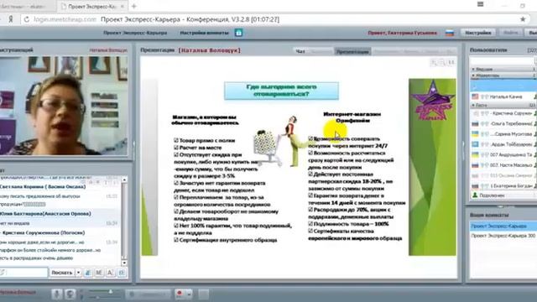Viewport: 537px width, 302px height.
Task: Open the dropdown arrow next to Послать
Action: 78,273
